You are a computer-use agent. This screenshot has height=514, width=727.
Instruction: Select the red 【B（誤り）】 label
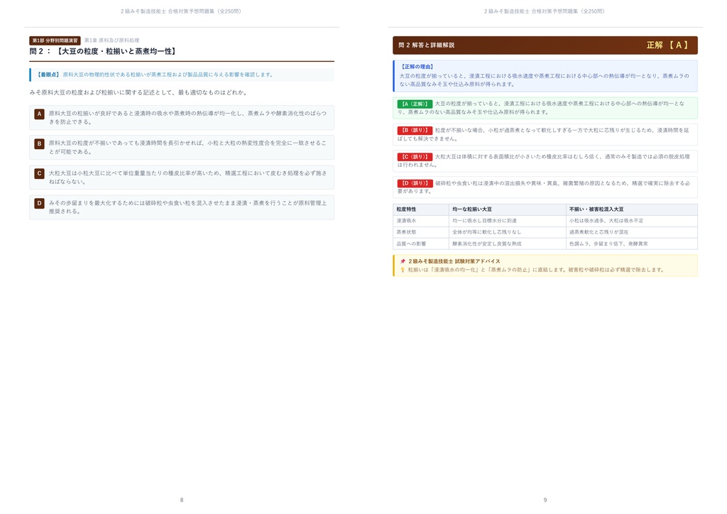point(415,130)
